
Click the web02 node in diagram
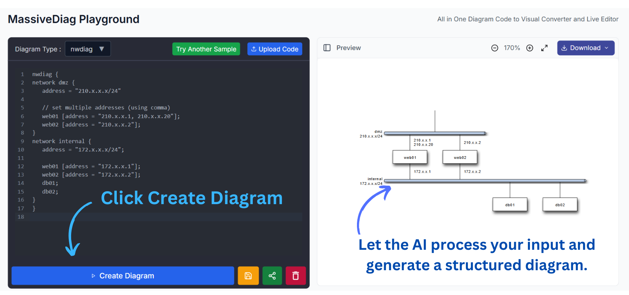tap(460, 157)
